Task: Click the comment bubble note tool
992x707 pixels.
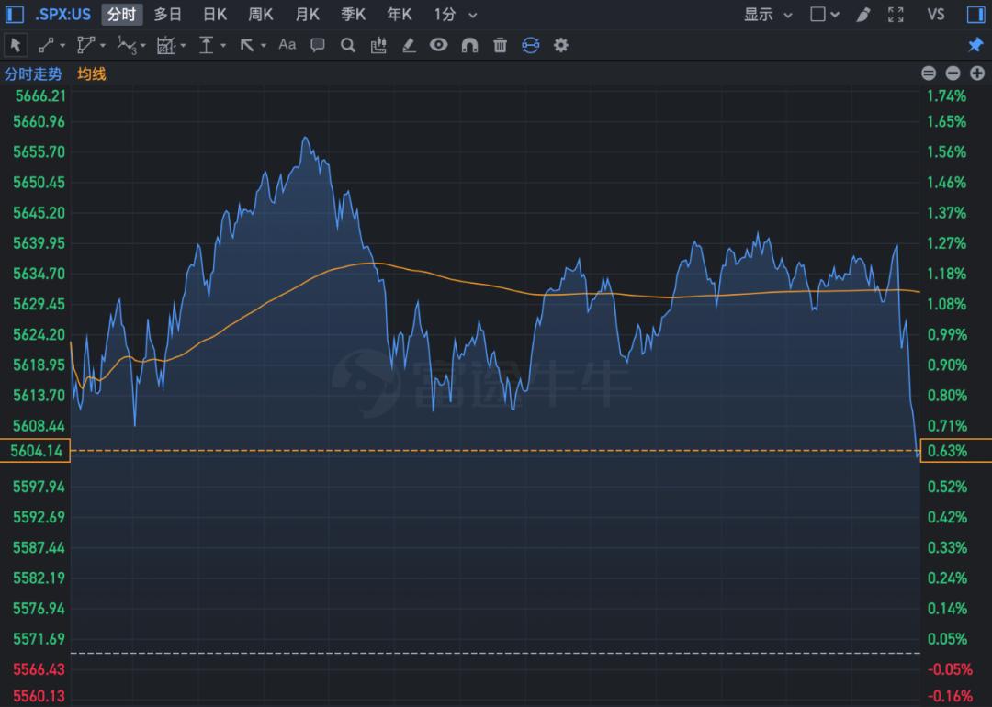Action: click(318, 45)
